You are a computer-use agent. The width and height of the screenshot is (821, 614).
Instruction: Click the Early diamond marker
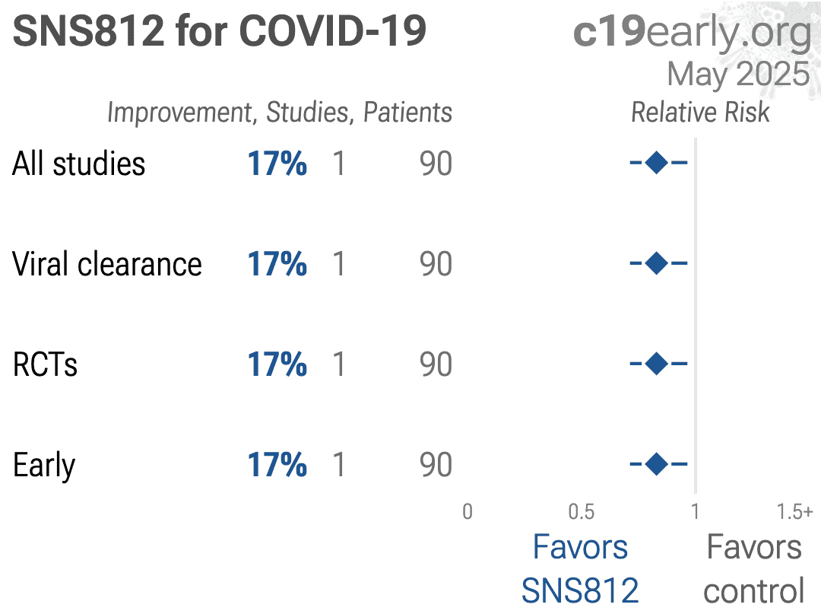click(x=657, y=463)
